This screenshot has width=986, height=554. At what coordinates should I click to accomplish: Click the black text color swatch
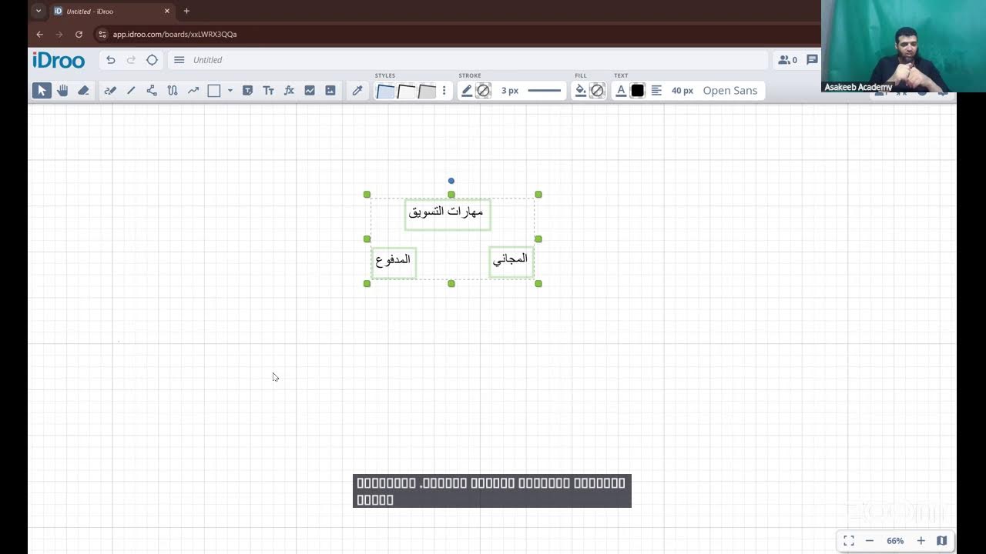click(x=638, y=90)
